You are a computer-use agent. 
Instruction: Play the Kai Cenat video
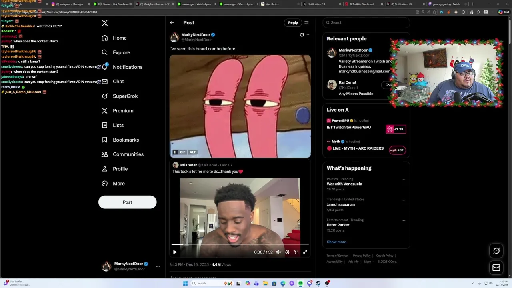[175, 252]
